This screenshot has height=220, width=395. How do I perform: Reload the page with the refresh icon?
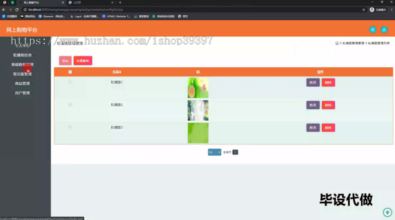click(17, 10)
